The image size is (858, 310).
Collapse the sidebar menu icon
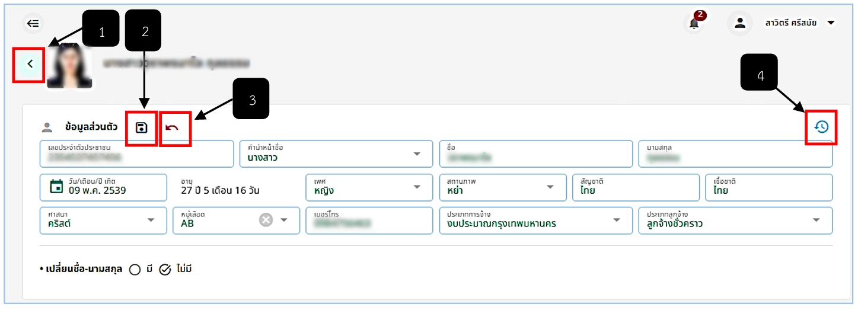[x=33, y=23]
